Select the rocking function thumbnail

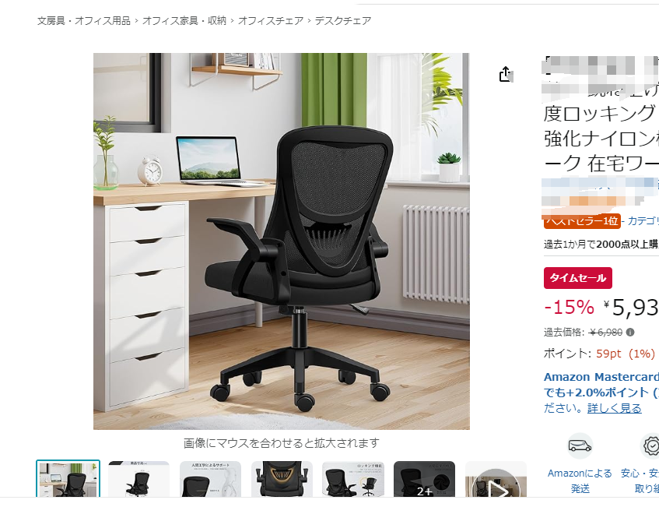click(353, 479)
